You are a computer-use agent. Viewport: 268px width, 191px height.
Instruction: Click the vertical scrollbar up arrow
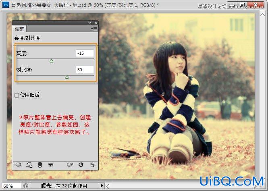(262, 15)
